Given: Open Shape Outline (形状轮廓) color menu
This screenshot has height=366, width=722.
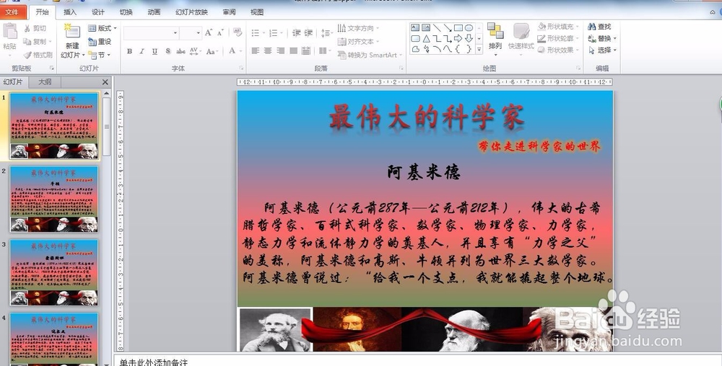Looking at the screenshot, I should click(x=557, y=39).
